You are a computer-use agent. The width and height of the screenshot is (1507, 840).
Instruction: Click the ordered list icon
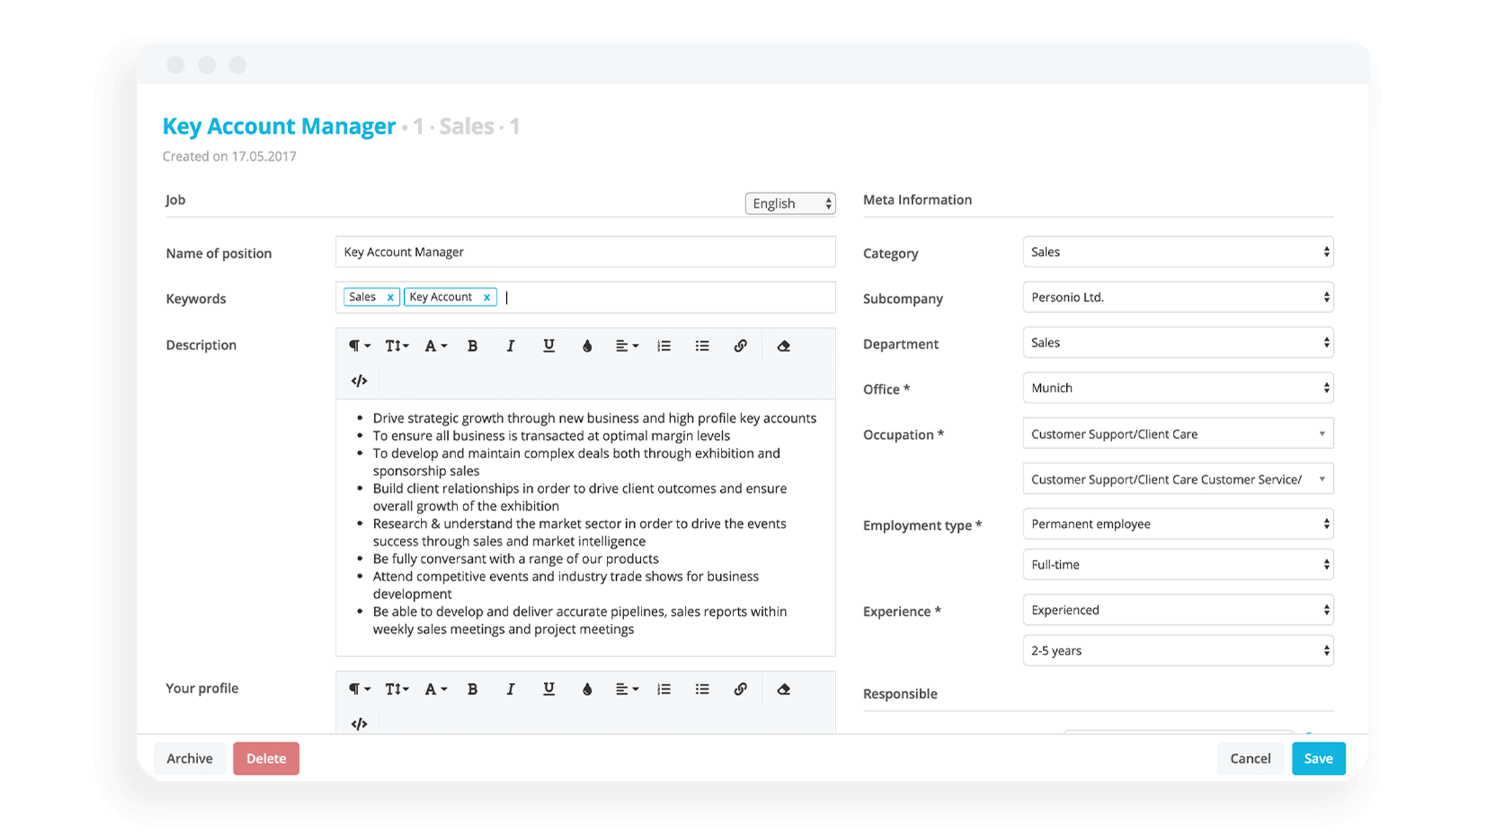click(663, 345)
